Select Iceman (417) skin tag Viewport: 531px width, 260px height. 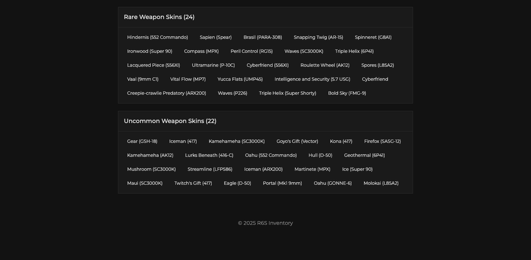tap(183, 142)
